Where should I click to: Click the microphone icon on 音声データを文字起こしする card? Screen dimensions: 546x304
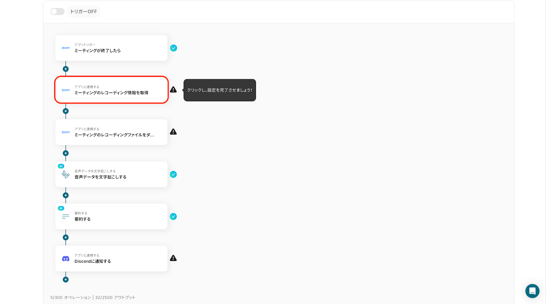[x=66, y=175]
